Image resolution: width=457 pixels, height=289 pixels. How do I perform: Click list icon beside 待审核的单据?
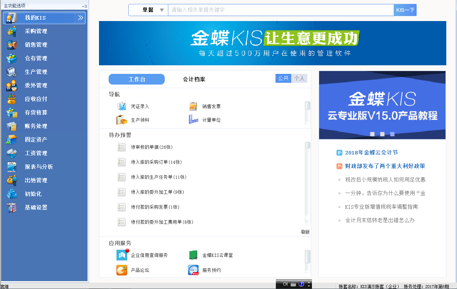pos(121,147)
